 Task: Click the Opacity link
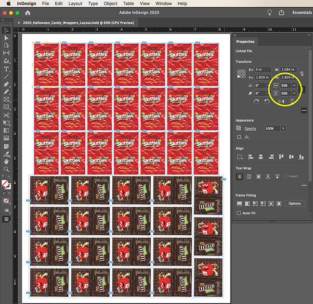(250, 128)
